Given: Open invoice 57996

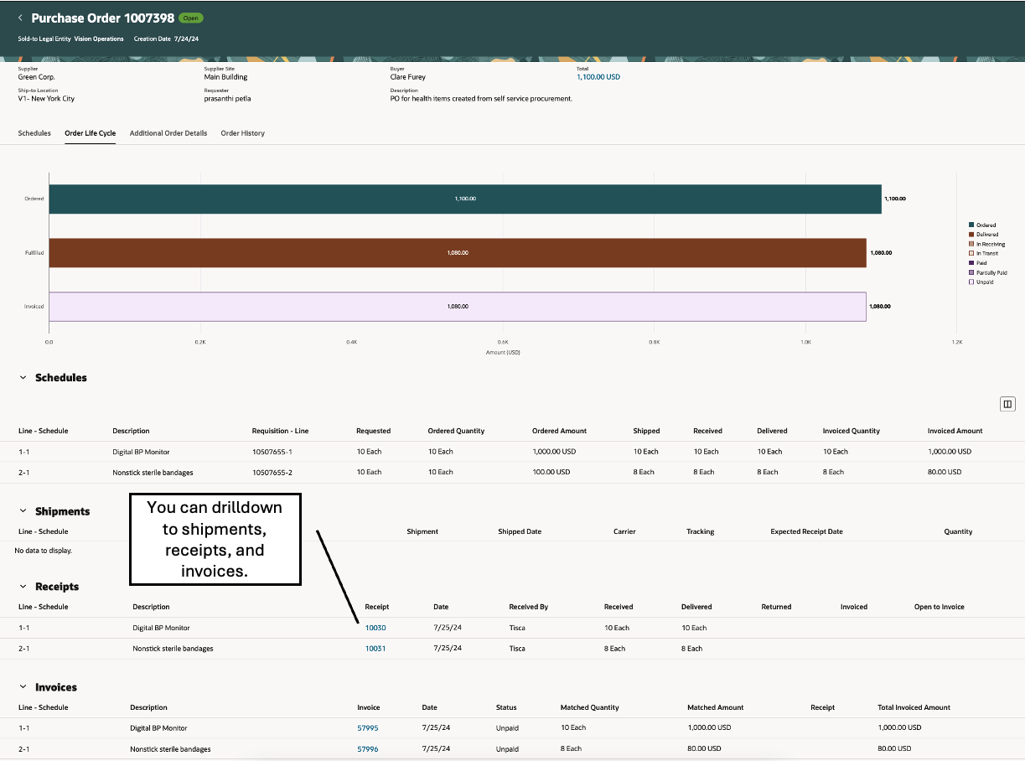Looking at the screenshot, I should (368, 749).
